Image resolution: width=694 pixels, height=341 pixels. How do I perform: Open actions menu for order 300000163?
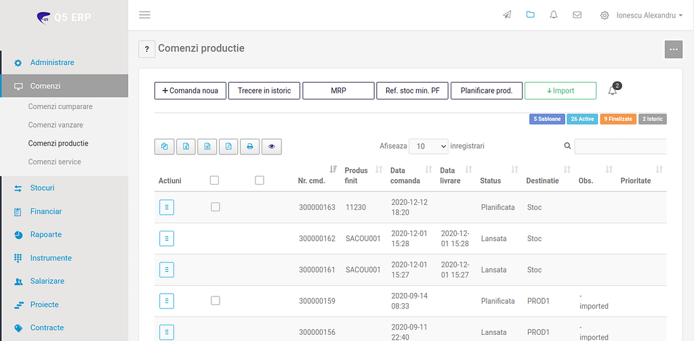(167, 207)
